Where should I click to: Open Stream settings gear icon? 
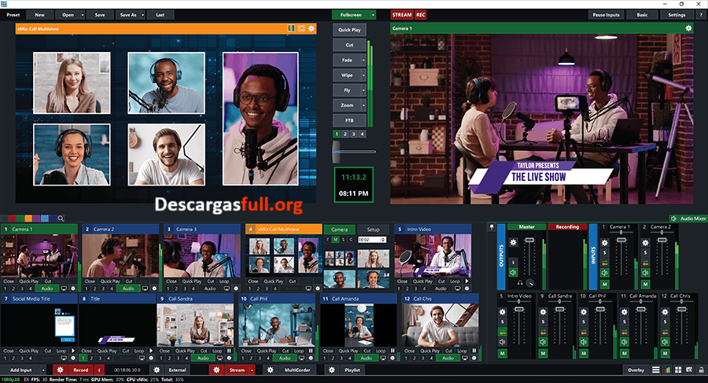click(216, 370)
